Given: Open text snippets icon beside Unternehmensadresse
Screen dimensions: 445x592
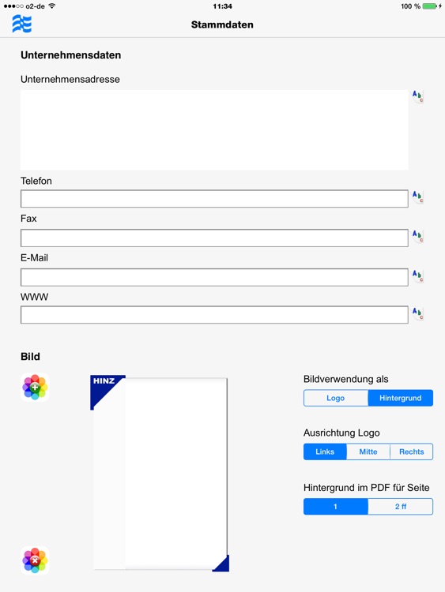Looking at the screenshot, I should pyautogui.click(x=417, y=96).
